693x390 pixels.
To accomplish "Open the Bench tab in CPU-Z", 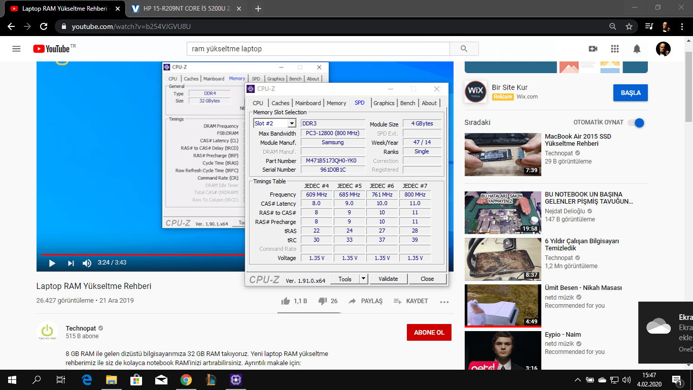I will click(x=408, y=103).
